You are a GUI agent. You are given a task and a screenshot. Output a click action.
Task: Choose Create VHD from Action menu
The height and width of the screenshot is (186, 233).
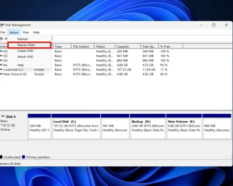pyautogui.click(x=29, y=51)
